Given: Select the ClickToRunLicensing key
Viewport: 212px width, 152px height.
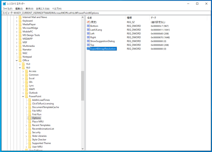Looking at the screenshot, I should pos(43,103).
